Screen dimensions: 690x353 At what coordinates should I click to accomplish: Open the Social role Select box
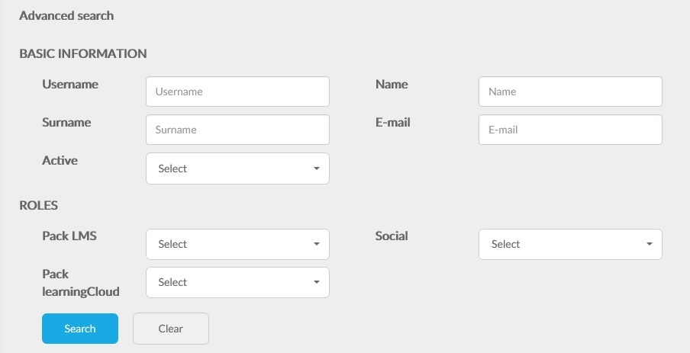(570, 244)
